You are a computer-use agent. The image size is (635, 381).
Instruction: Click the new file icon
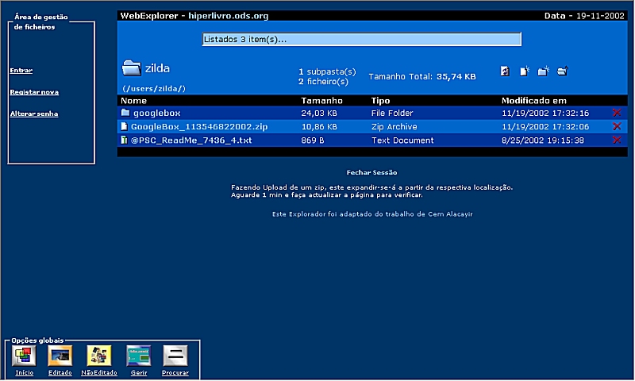[x=525, y=71]
